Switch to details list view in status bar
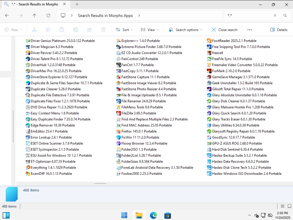 click(x=283, y=206)
